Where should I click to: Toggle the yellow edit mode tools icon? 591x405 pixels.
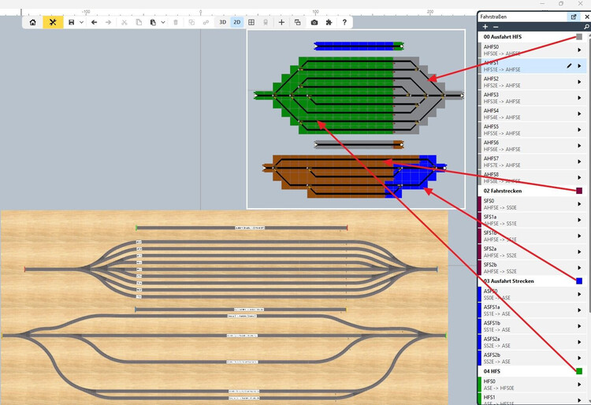[53, 22]
